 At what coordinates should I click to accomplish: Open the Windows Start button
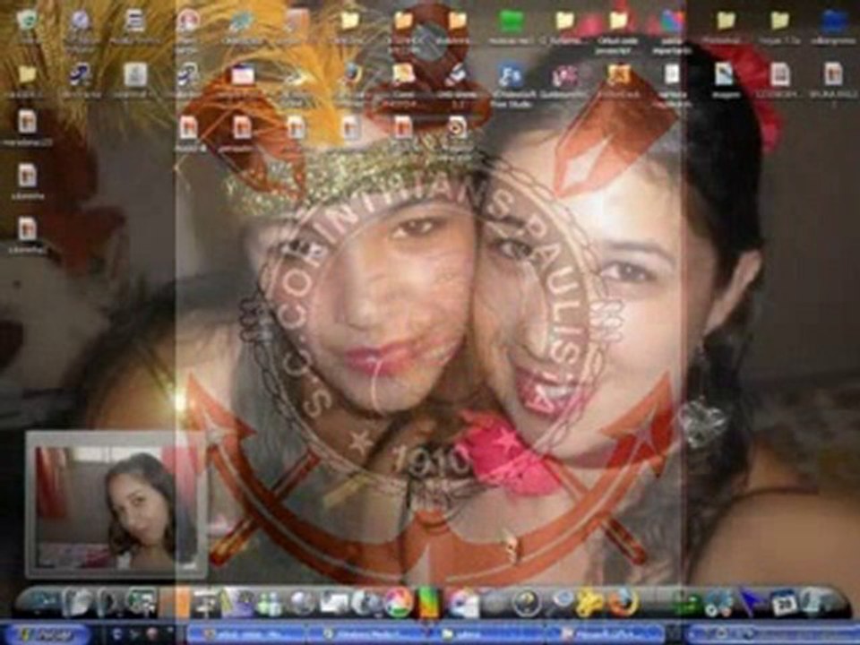pos(47,635)
